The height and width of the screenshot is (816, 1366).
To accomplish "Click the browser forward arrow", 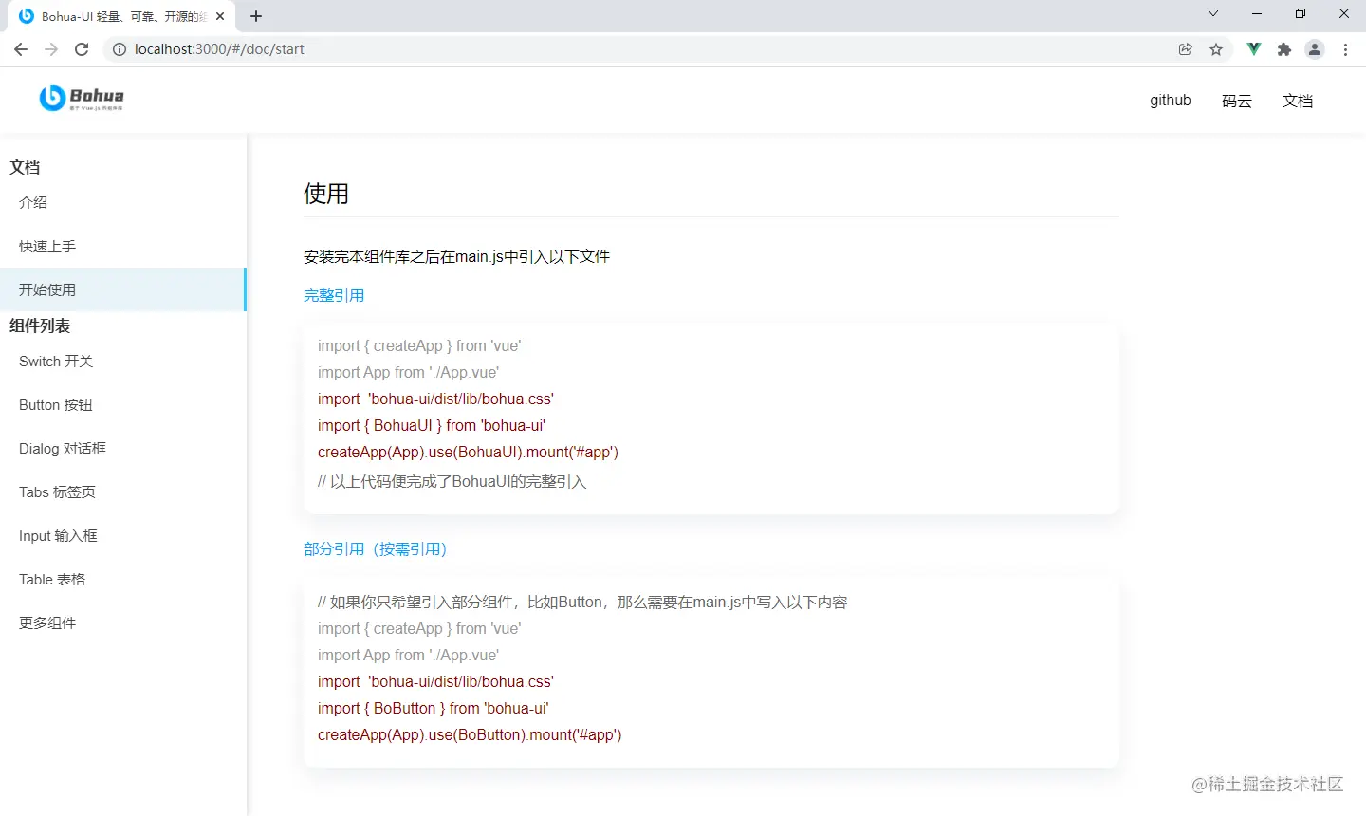I will [51, 49].
